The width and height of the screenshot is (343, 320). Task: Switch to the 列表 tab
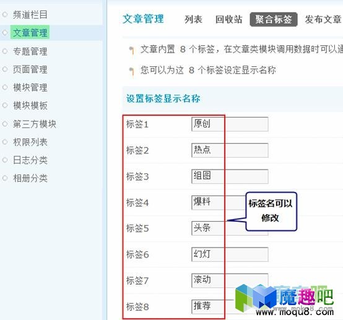point(193,19)
